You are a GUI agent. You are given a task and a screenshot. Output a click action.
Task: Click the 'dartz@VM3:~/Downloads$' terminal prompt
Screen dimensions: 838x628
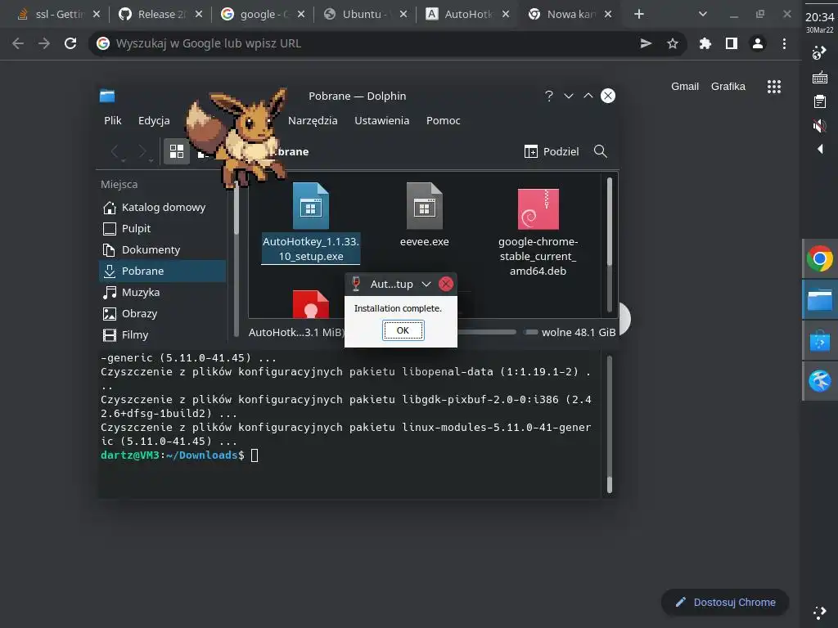tap(173, 455)
